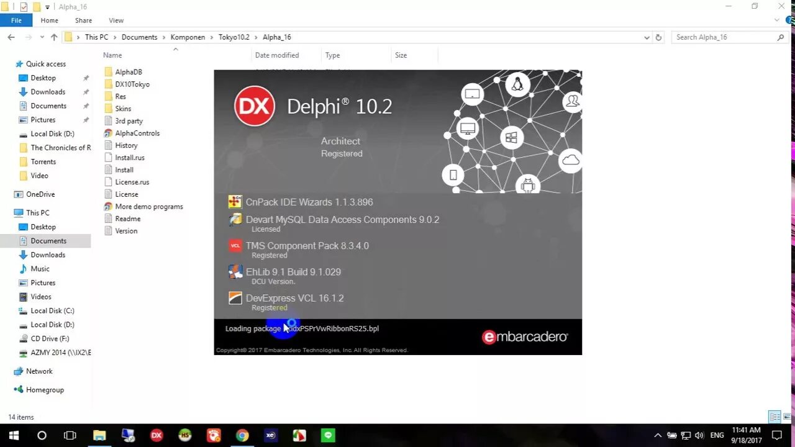The width and height of the screenshot is (795, 447).
Task: Open AZMY 2014 network drive
Action: coord(60,353)
